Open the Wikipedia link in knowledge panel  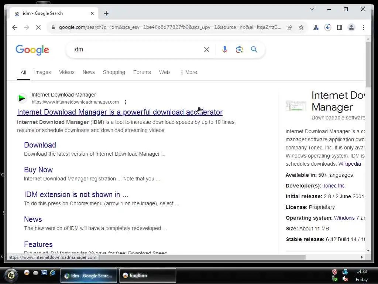coord(350,164)
